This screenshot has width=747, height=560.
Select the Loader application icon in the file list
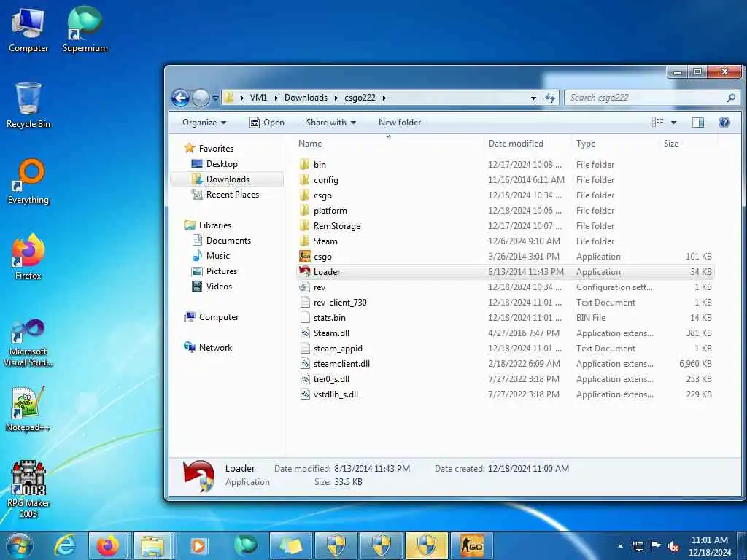pos(304,272)
